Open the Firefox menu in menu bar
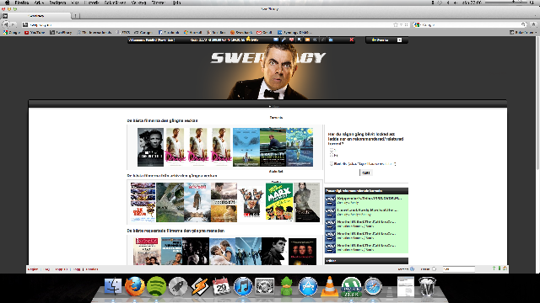The width and height of the screenshot is (540, 303). pos(21,3)
